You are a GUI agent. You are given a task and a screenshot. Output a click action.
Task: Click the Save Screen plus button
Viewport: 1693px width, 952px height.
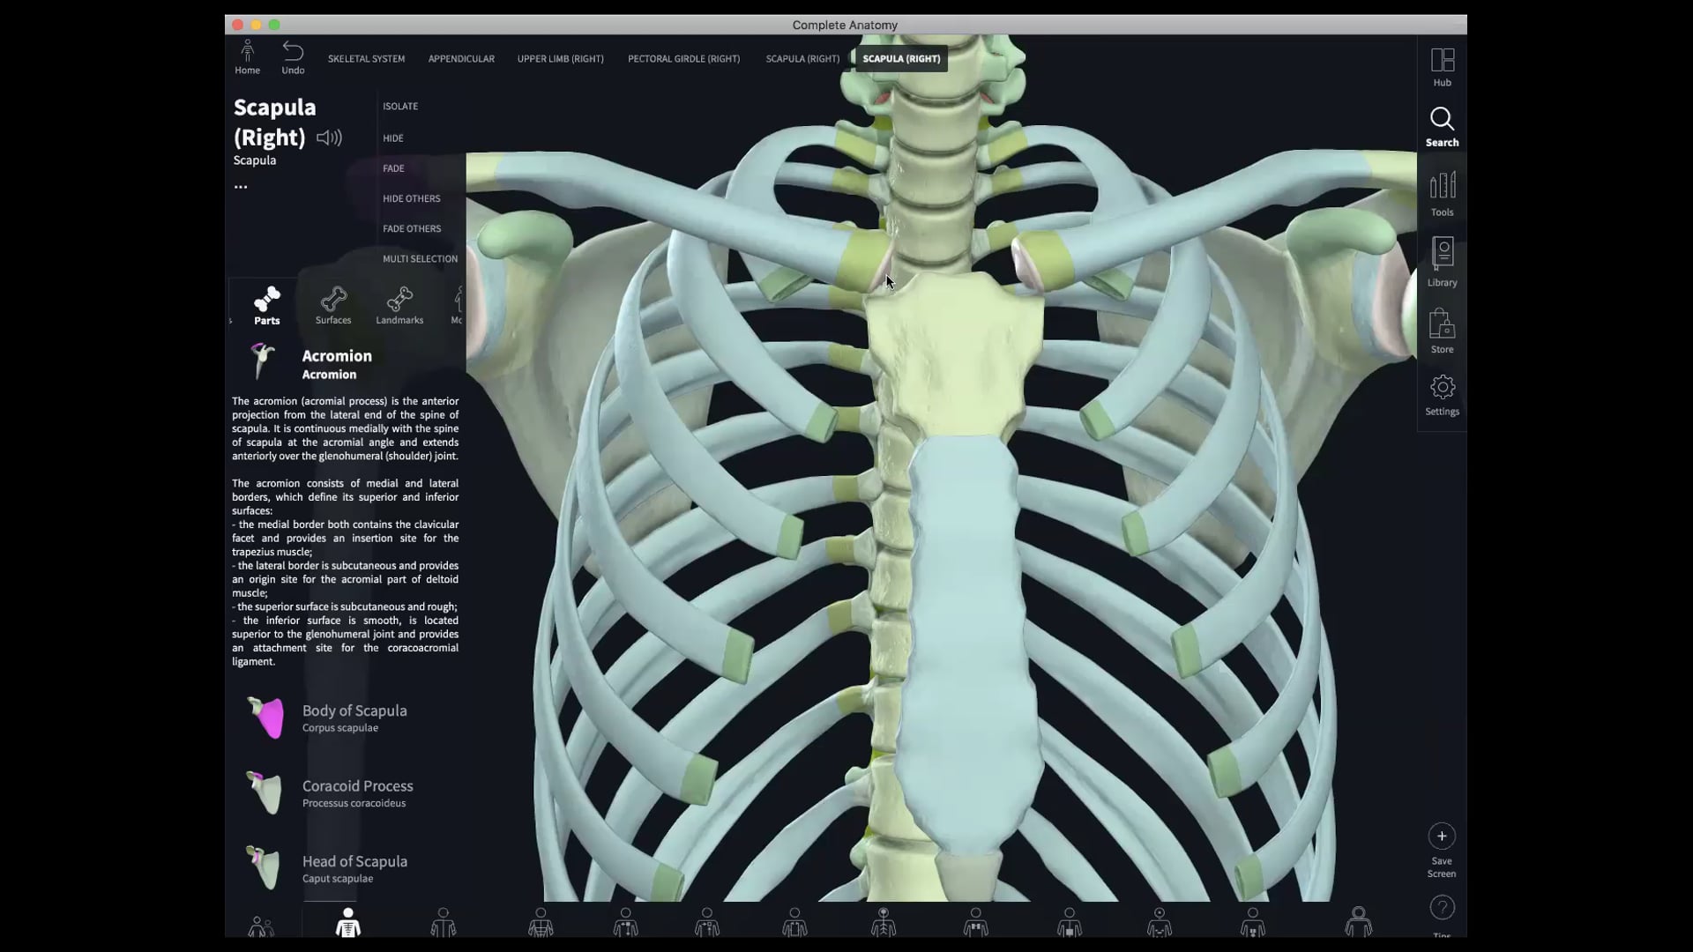1442,837
